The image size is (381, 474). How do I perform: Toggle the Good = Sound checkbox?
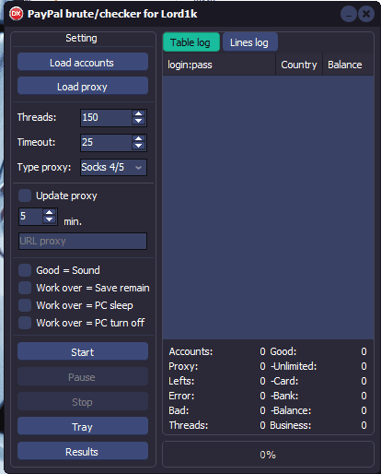(25, 270)
